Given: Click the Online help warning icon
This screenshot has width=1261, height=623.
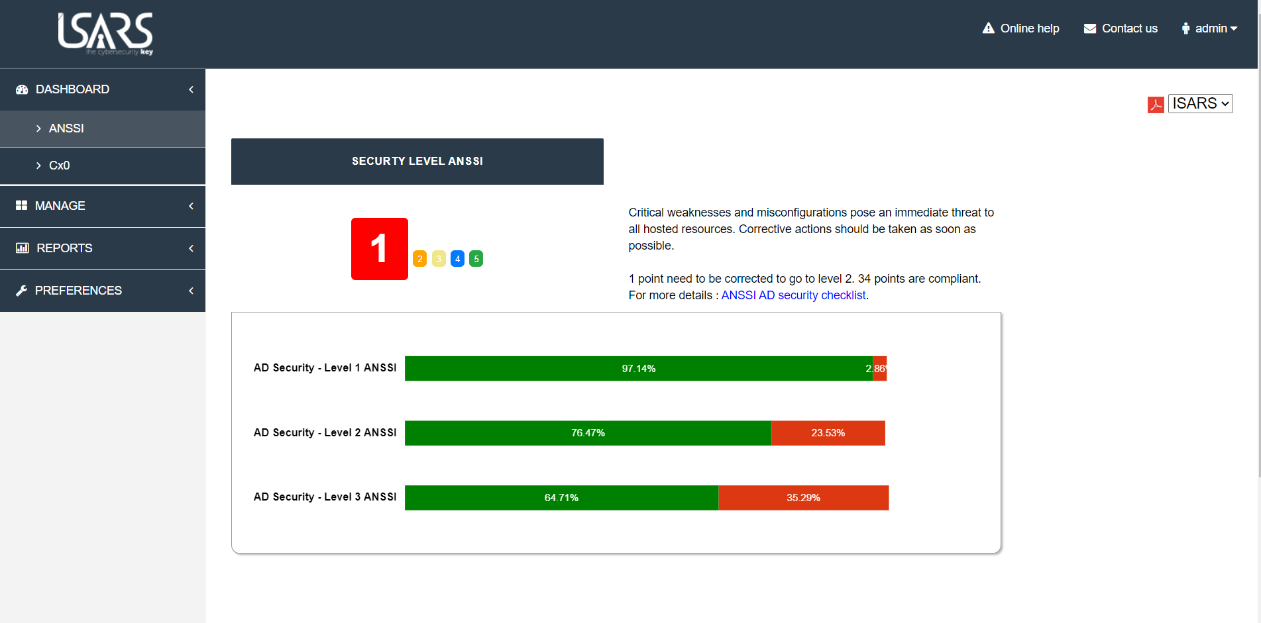Looking at the screenshot, I should point(988,28).
